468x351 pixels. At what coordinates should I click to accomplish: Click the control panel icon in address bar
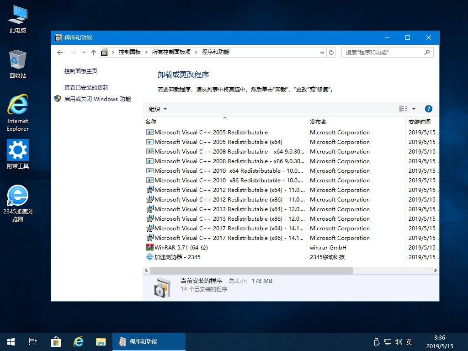104,53
